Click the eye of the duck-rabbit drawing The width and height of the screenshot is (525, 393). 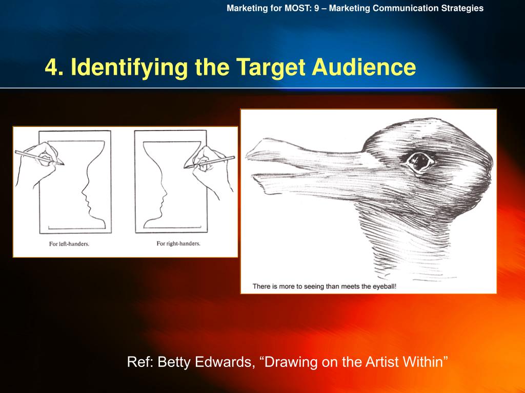[420, 163]
